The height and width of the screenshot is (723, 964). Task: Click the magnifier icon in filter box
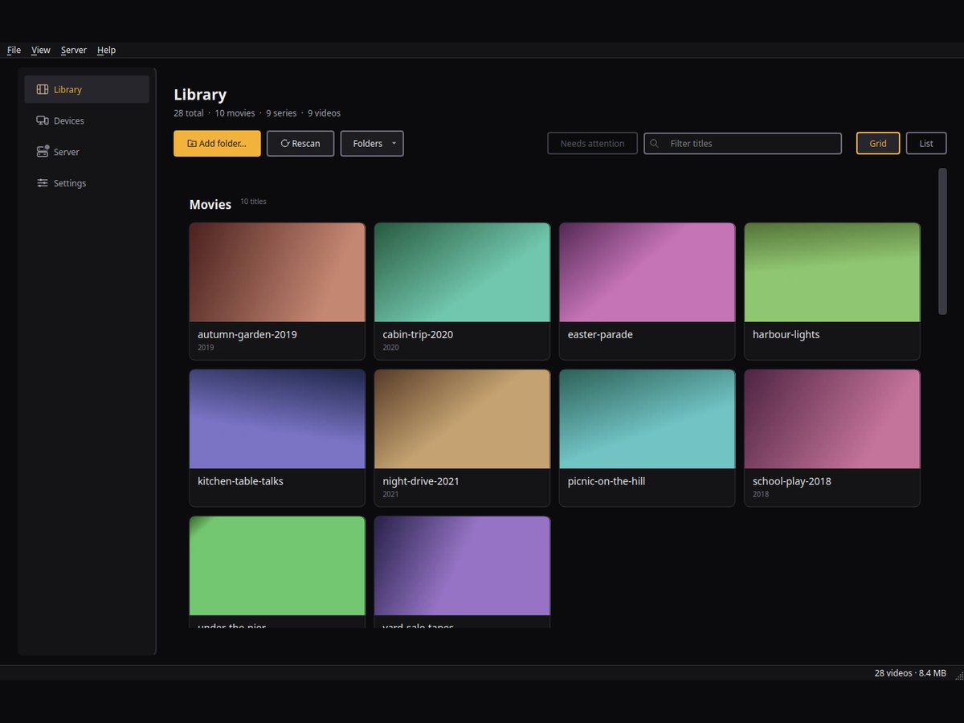pos(655,144)
